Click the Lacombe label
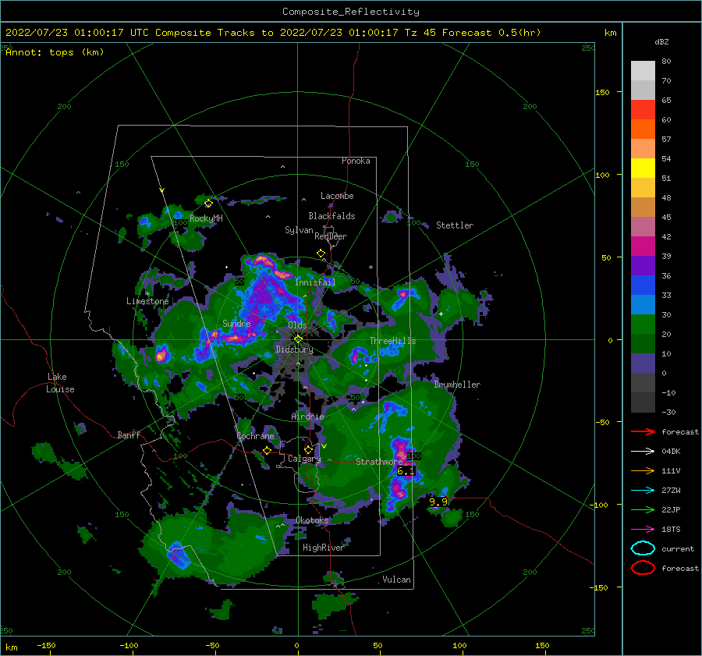702x656 pixels. coord(337,196)
